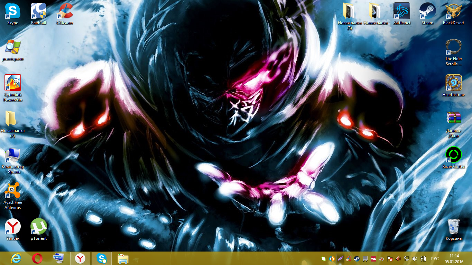This screenshot has height=265, width=472.
Task: Switch to the Skype taskbar window
Action: [102, 258]
